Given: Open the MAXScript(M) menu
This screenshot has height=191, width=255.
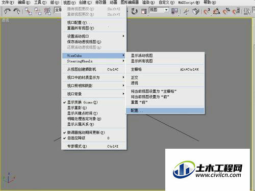Looking at the screenshot, I should click(x=189, y=3).
